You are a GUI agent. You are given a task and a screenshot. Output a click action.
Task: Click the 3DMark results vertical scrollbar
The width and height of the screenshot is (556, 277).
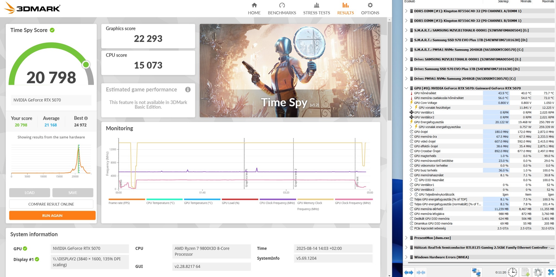(x=390, y=71)
